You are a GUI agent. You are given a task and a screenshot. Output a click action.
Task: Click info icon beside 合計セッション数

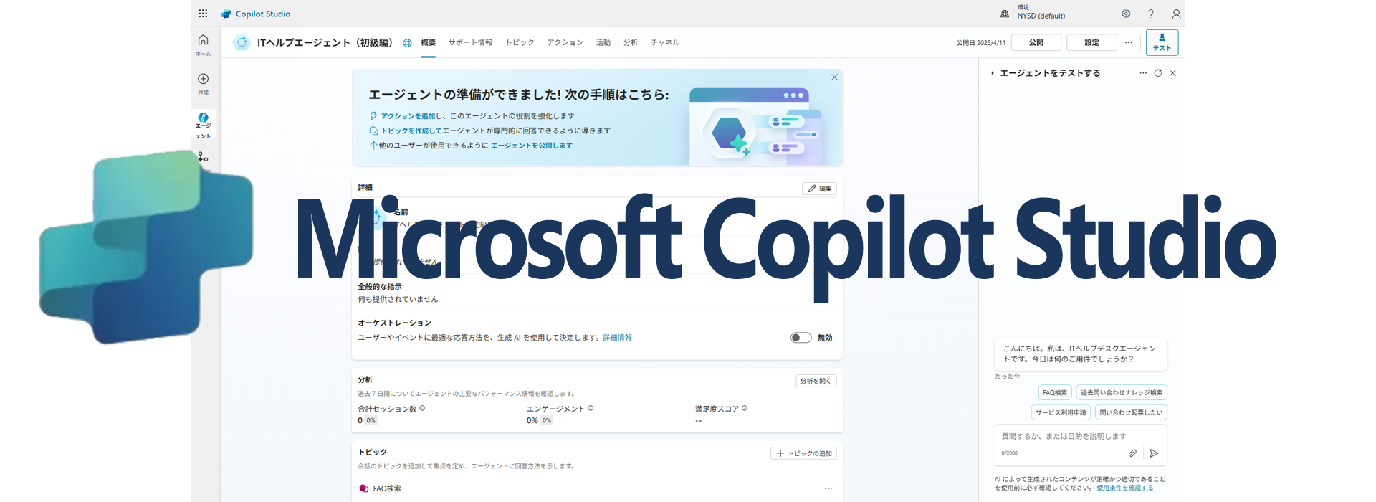(x=422, y=408)
